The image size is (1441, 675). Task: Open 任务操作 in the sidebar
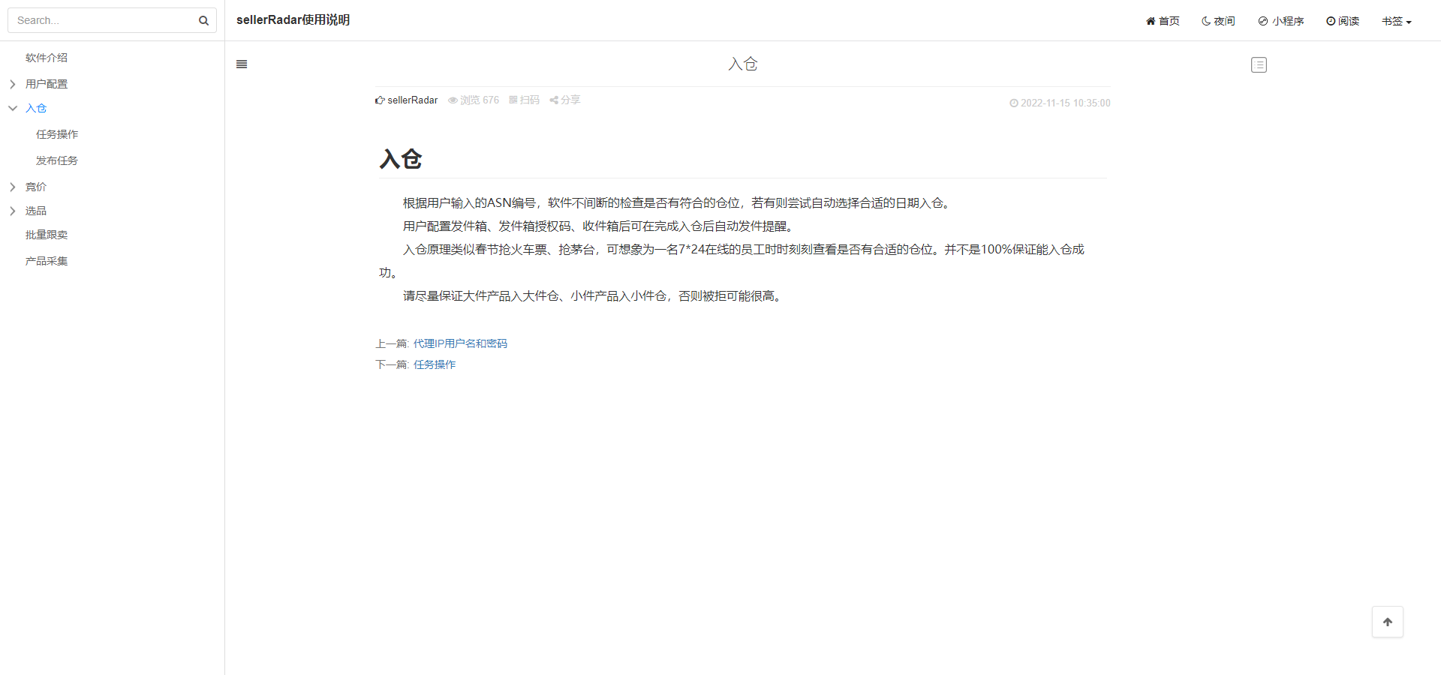tap(57, 134)
